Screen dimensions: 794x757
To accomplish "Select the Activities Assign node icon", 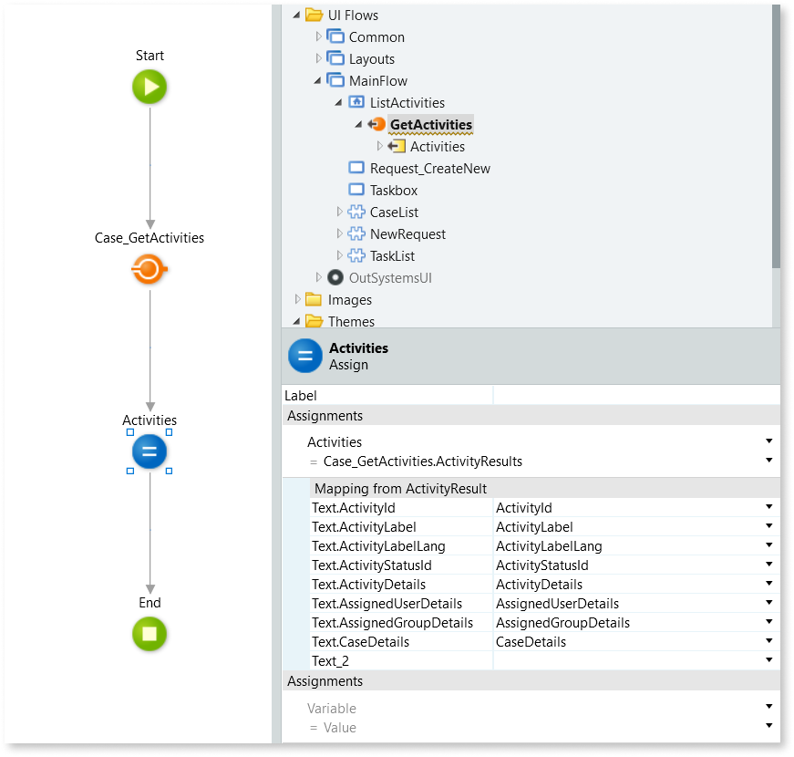I will tap(150, 451).
